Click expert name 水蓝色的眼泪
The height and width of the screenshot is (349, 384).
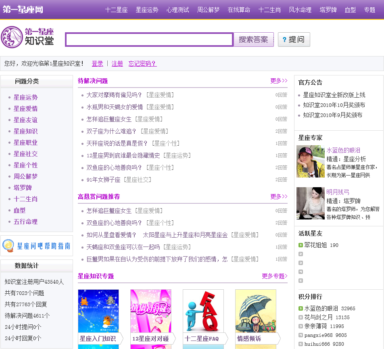point(343,150)
